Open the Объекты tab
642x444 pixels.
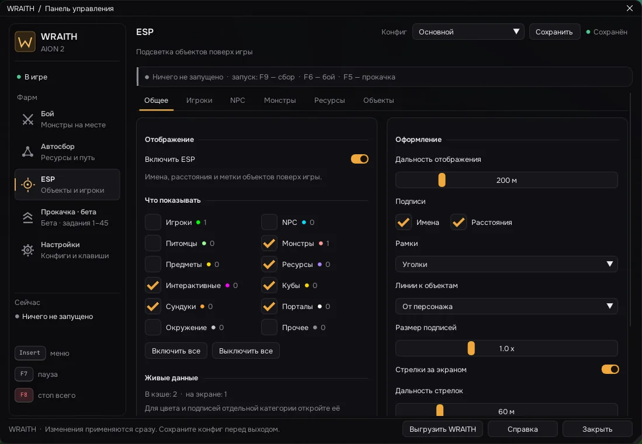[379, 100]
